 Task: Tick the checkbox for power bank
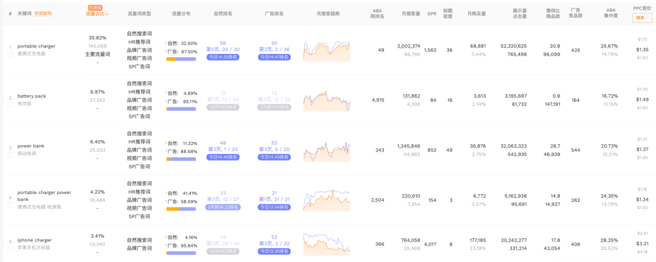pyautogui.click(x=10, y=154)
